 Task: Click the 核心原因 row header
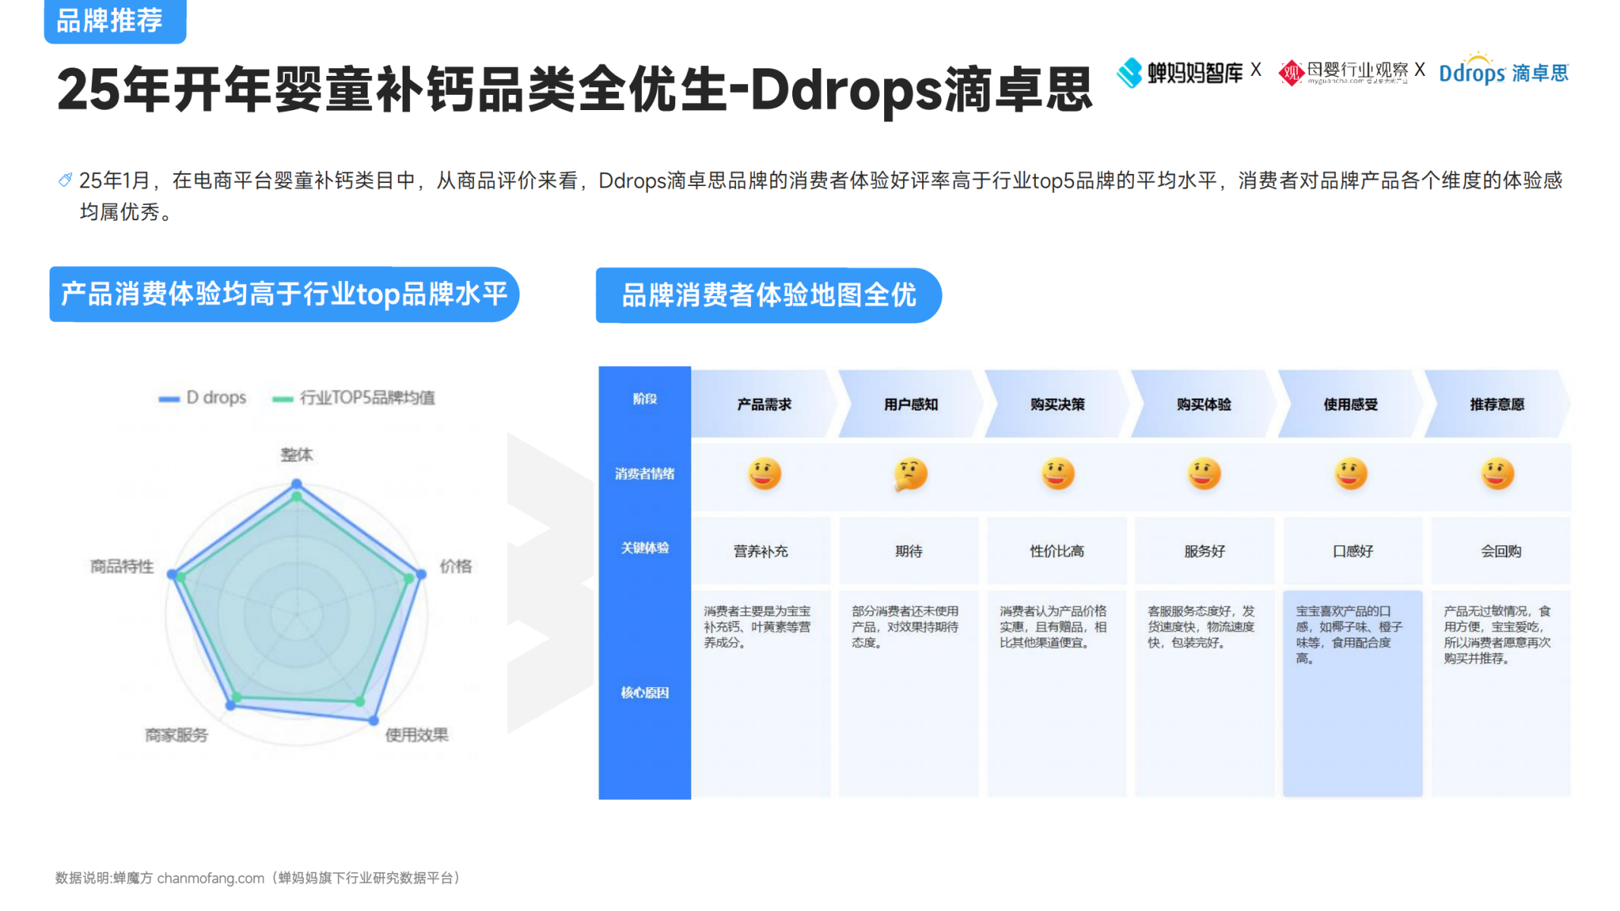pos(645,692)
